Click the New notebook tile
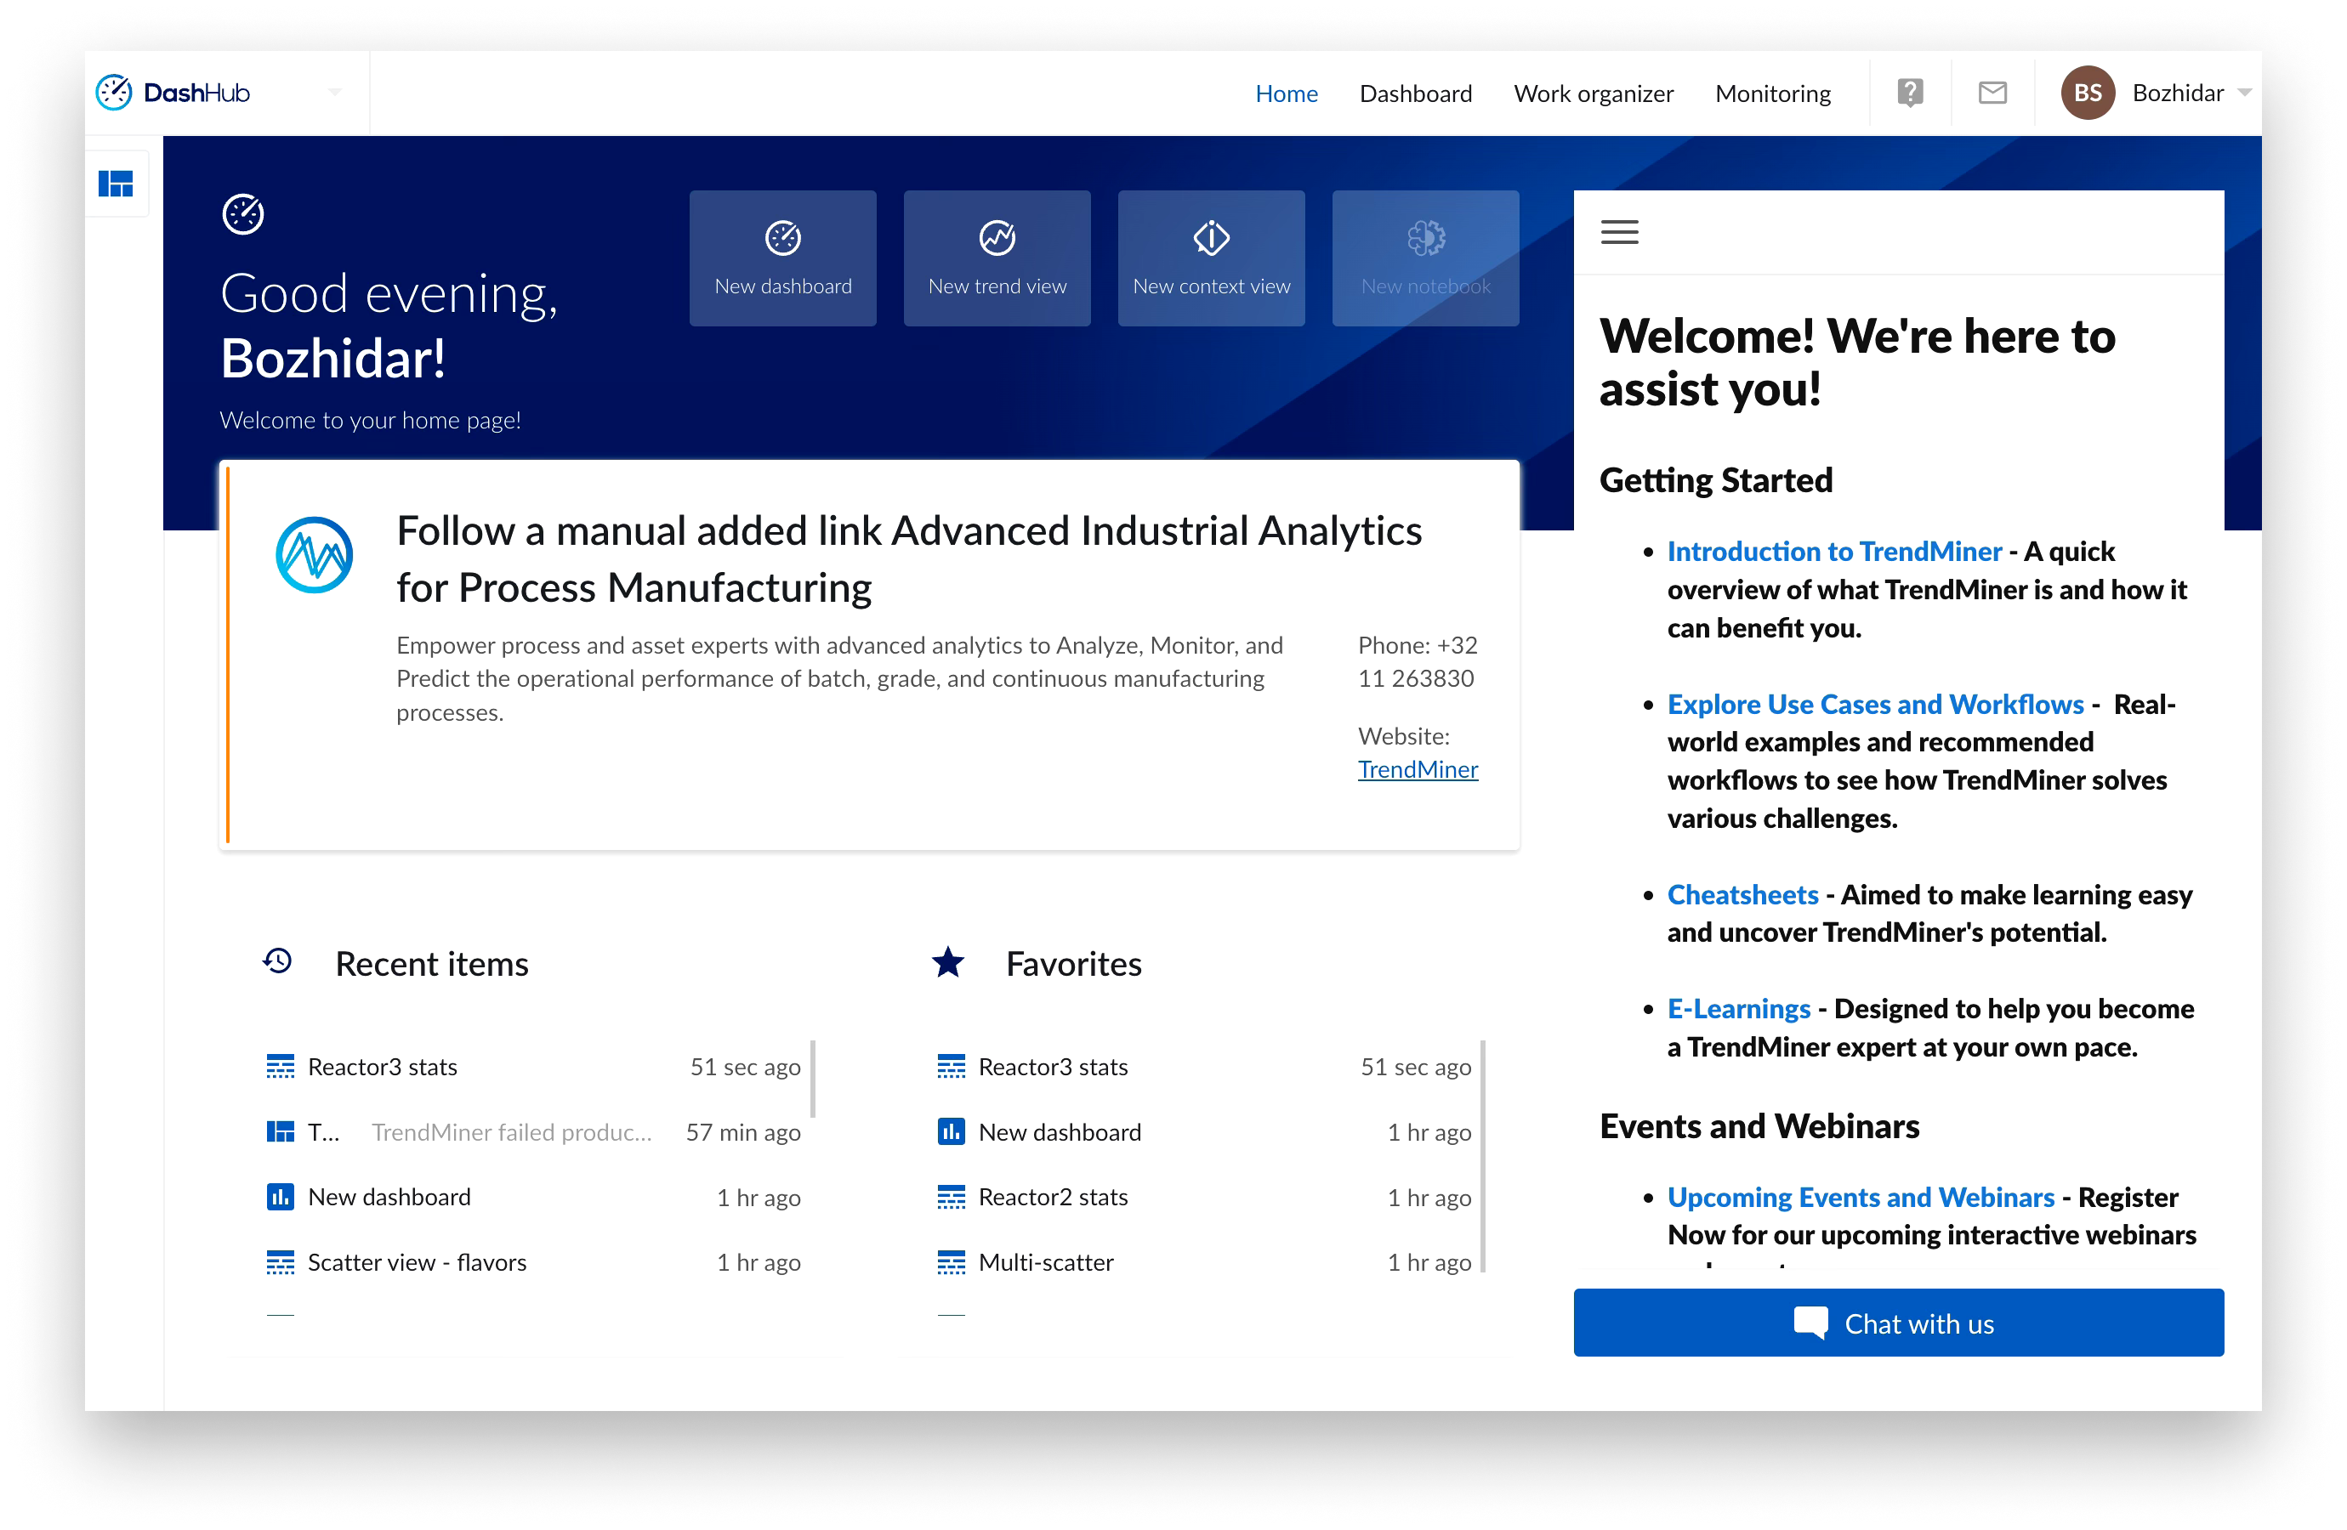Image resolution: width=2347 pixels, height=1530 pixels. point(1425,258)
